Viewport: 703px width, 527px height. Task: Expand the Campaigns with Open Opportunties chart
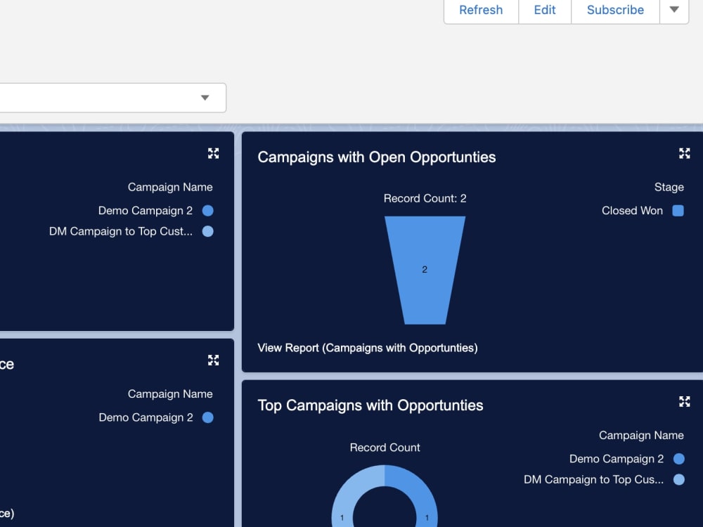(x=684, y=154)
